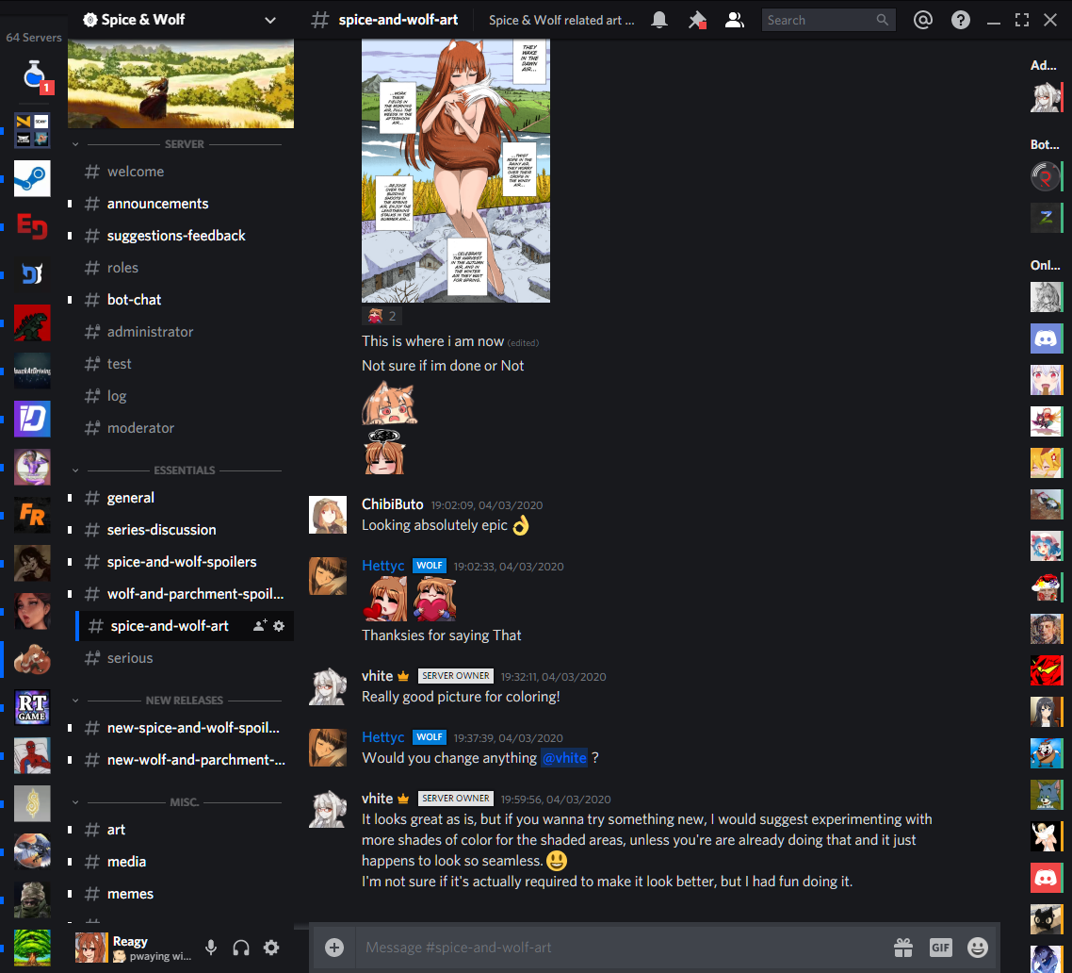1072x973 pixels.
Task: Click vhite's avatar beside 'Really good picture'
Action: (328, 686)
